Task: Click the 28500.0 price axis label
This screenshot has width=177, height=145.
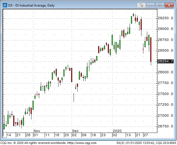Action: pos(165,51)
